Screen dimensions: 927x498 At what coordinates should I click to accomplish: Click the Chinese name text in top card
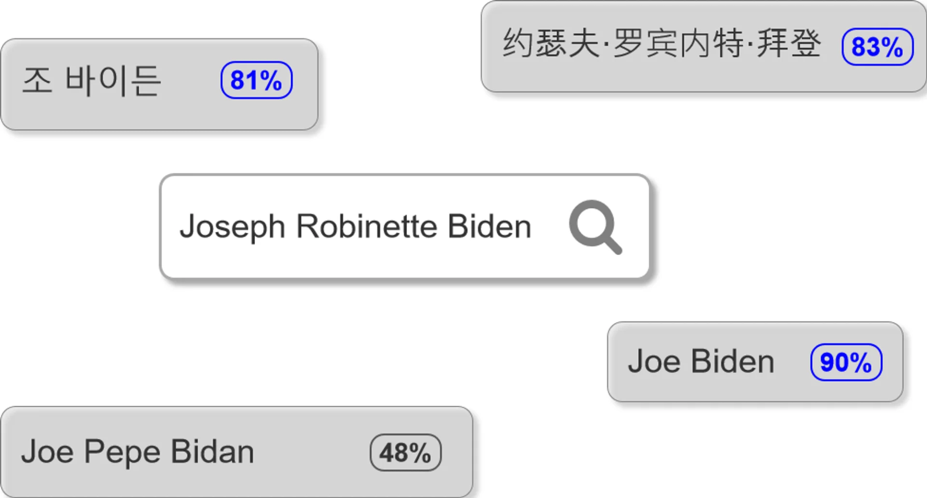point(661,43)
